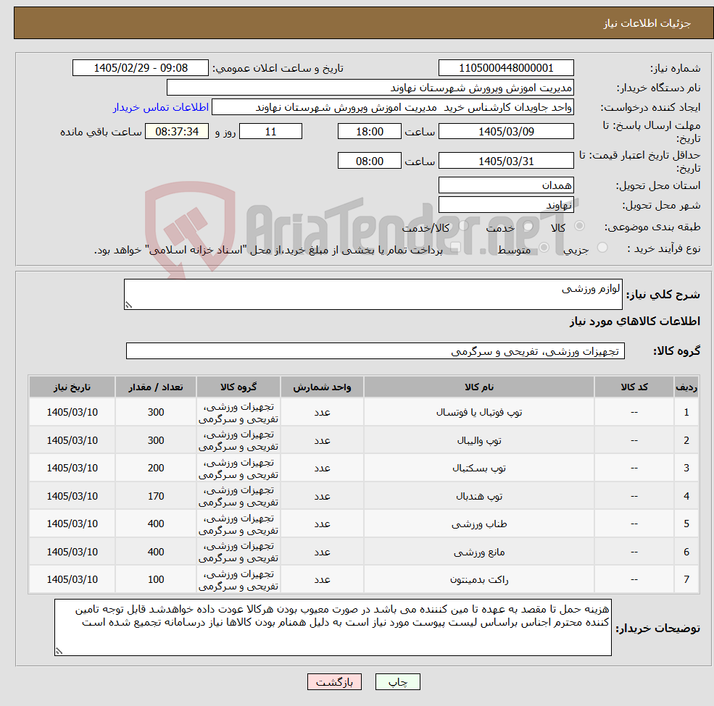
Task: Click the buyer name field مدیریت اموزش وپرورش
Action: [x=370, y=88]
